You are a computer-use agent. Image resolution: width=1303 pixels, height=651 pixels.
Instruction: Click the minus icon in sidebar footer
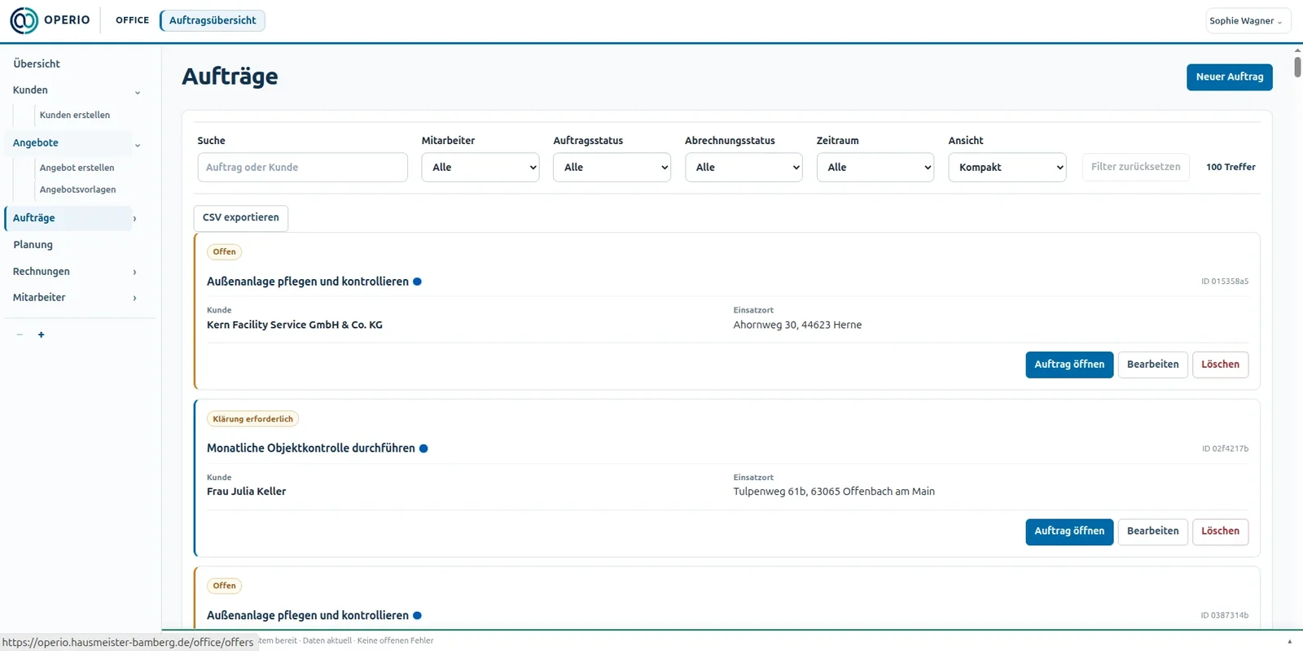click(x=20, y=334)
